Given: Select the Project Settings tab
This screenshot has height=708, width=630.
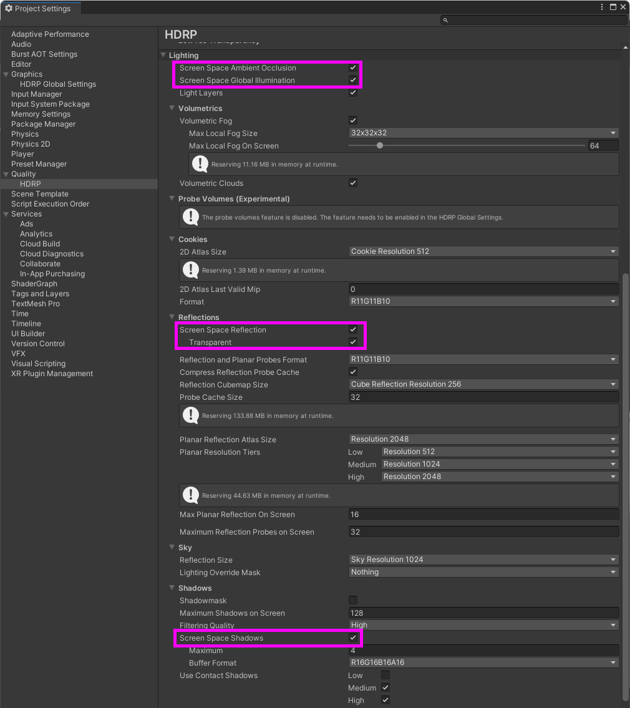Looking at the screenshot, I should pyautogui.click(x=41, y=8).
